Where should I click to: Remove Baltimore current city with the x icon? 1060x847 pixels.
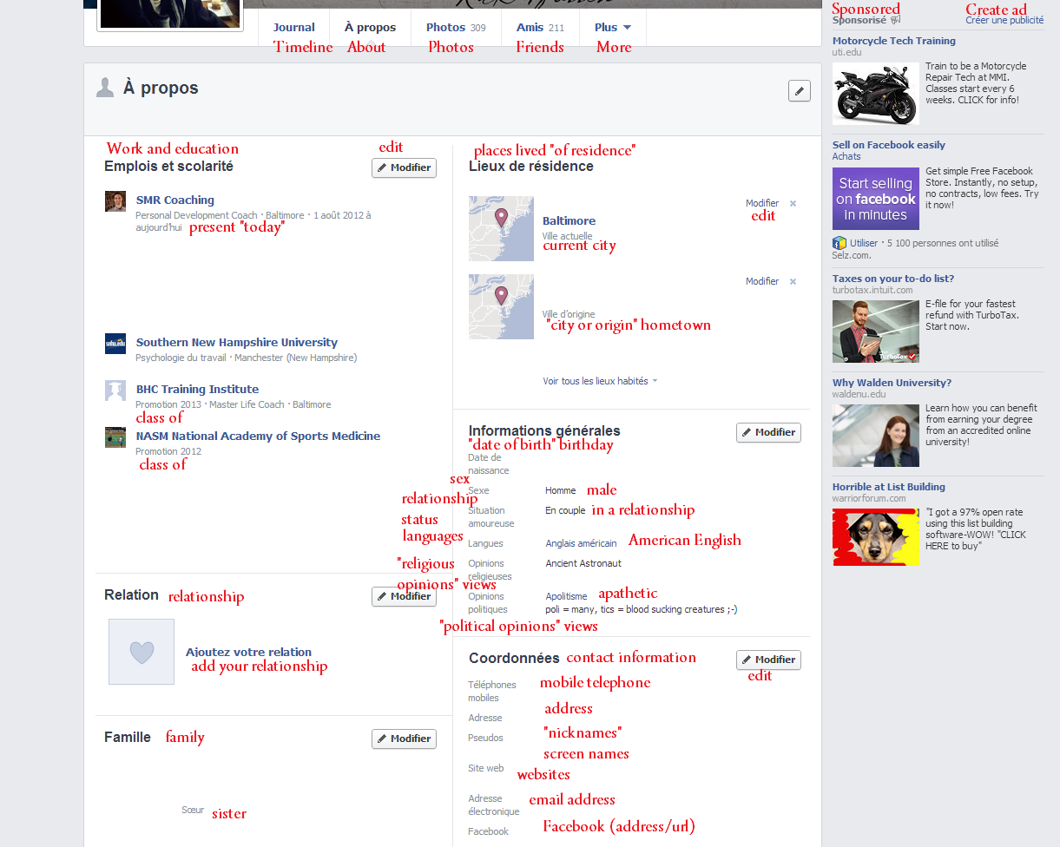tap(793, 204)
